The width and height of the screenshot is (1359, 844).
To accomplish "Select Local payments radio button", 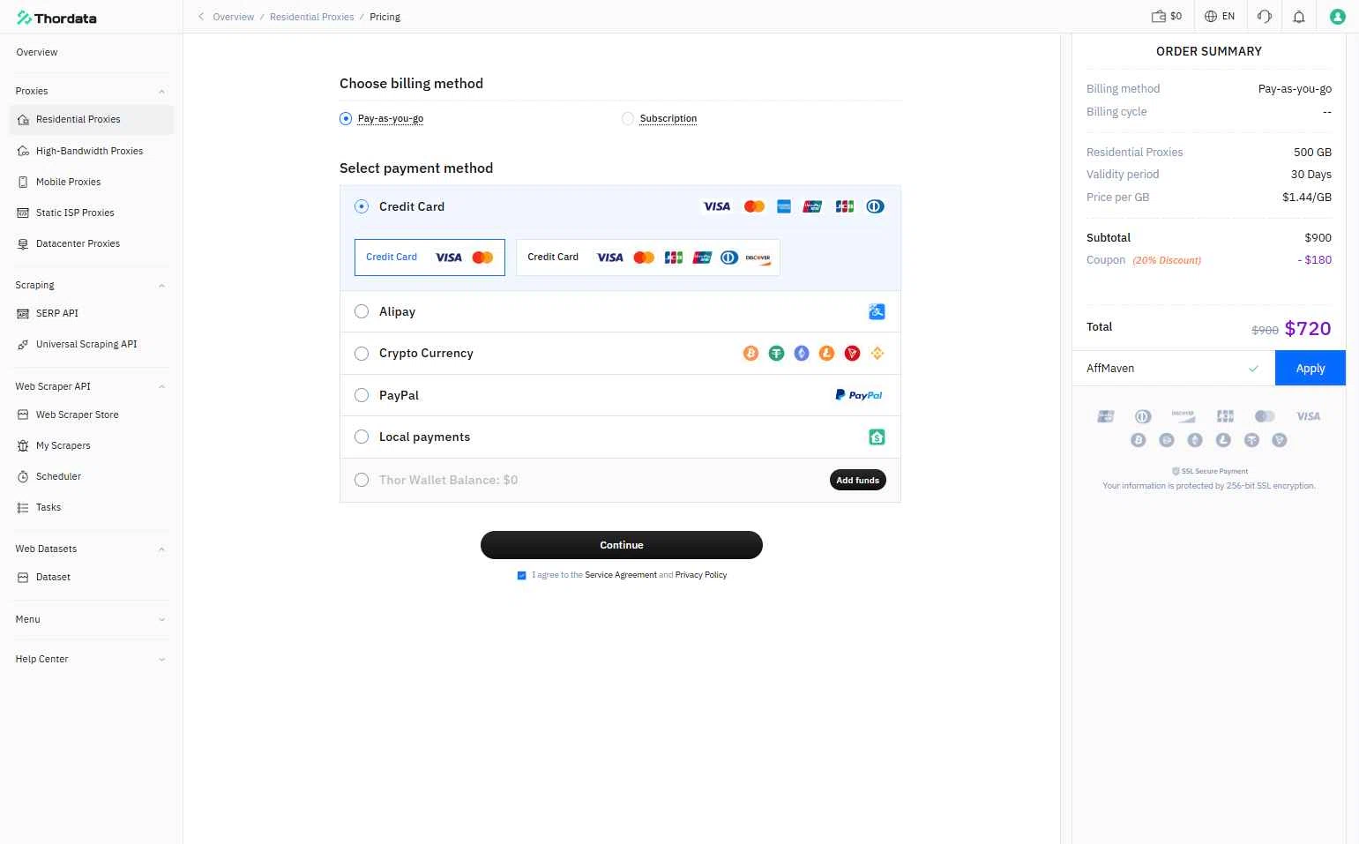I will tap(362, 437).
